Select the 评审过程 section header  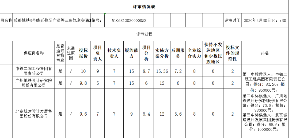(x=144, y=34)
